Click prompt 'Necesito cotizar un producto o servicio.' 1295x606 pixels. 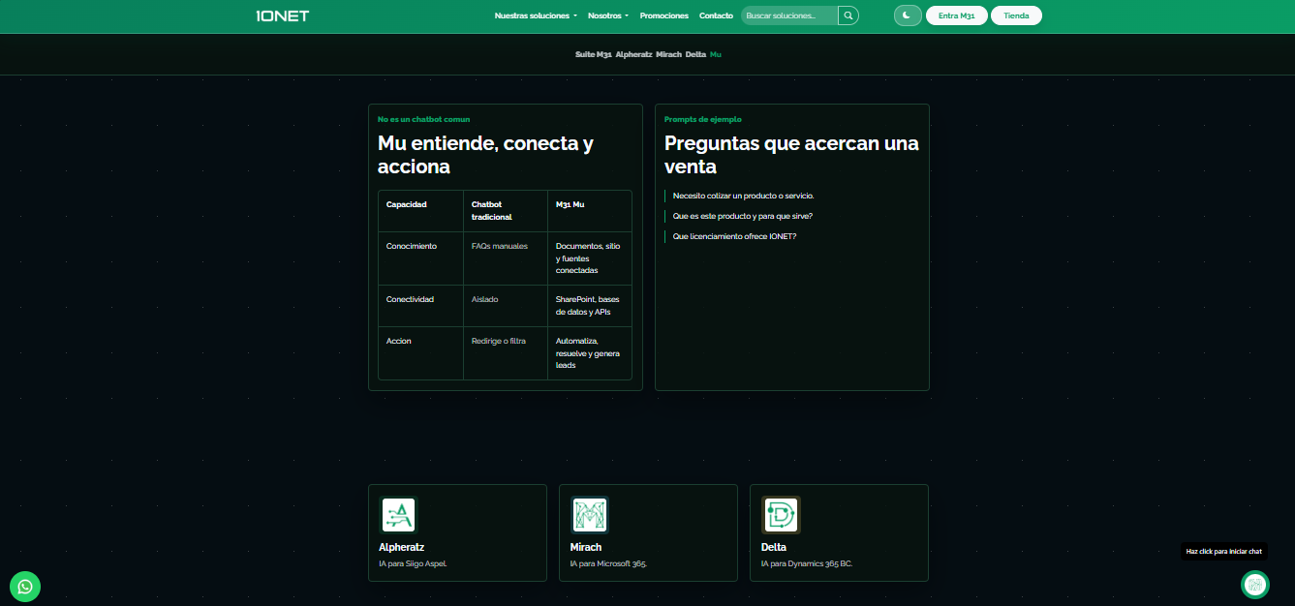tap(743, 196)
